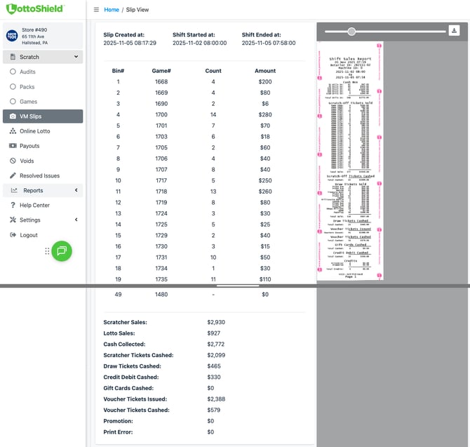Log out using Logout link
The height and width of the screenshot is (447, 470).
pyautogui.click(x=29, y=235)
